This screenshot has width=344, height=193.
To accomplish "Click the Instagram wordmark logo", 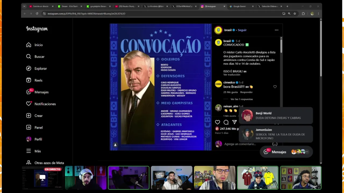I will (37, 29).
